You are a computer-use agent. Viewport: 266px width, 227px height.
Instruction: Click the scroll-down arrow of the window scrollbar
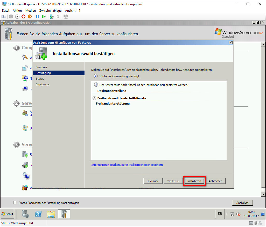(264, 194)
